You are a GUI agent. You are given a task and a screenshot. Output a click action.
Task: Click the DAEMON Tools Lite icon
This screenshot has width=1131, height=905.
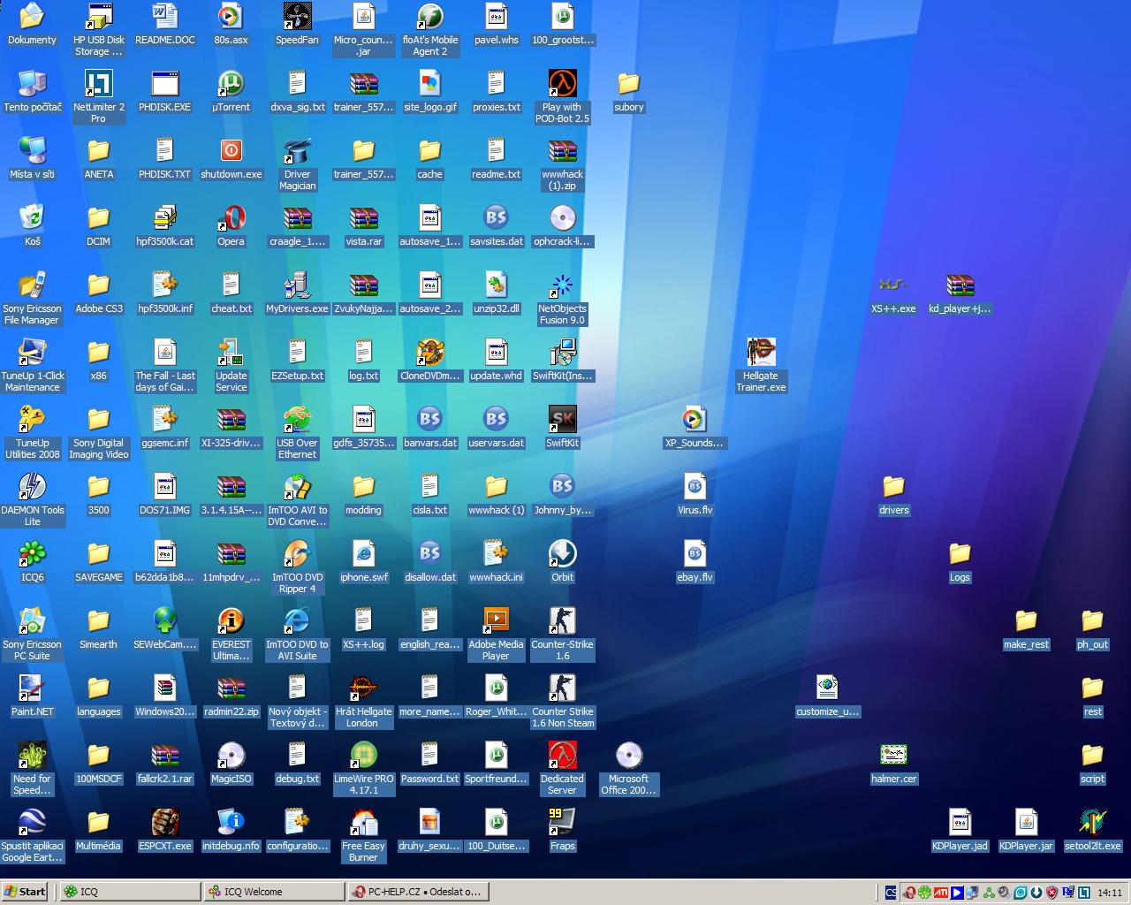coord(32,488)
